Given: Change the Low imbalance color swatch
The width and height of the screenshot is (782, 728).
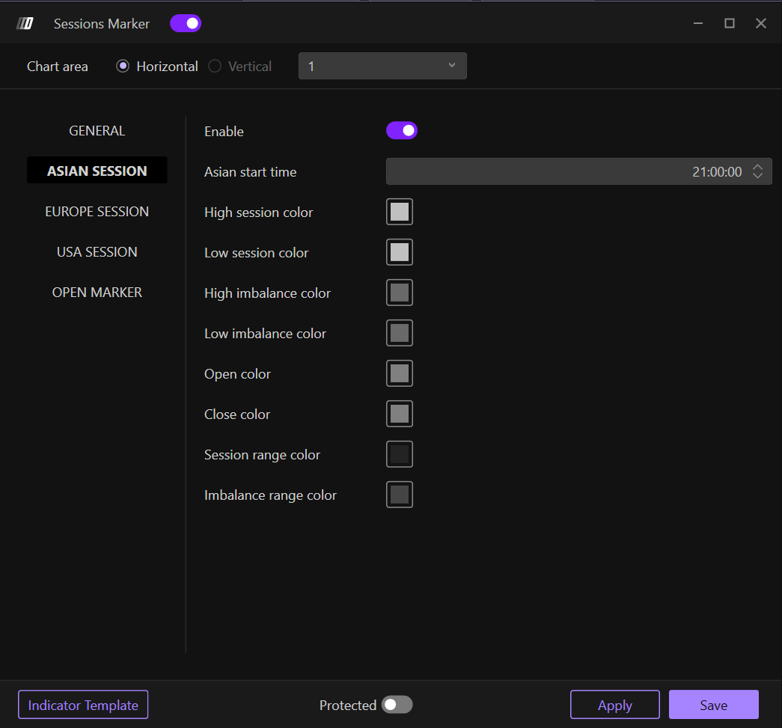Looking at the screenshot, I should coord(400,333).
